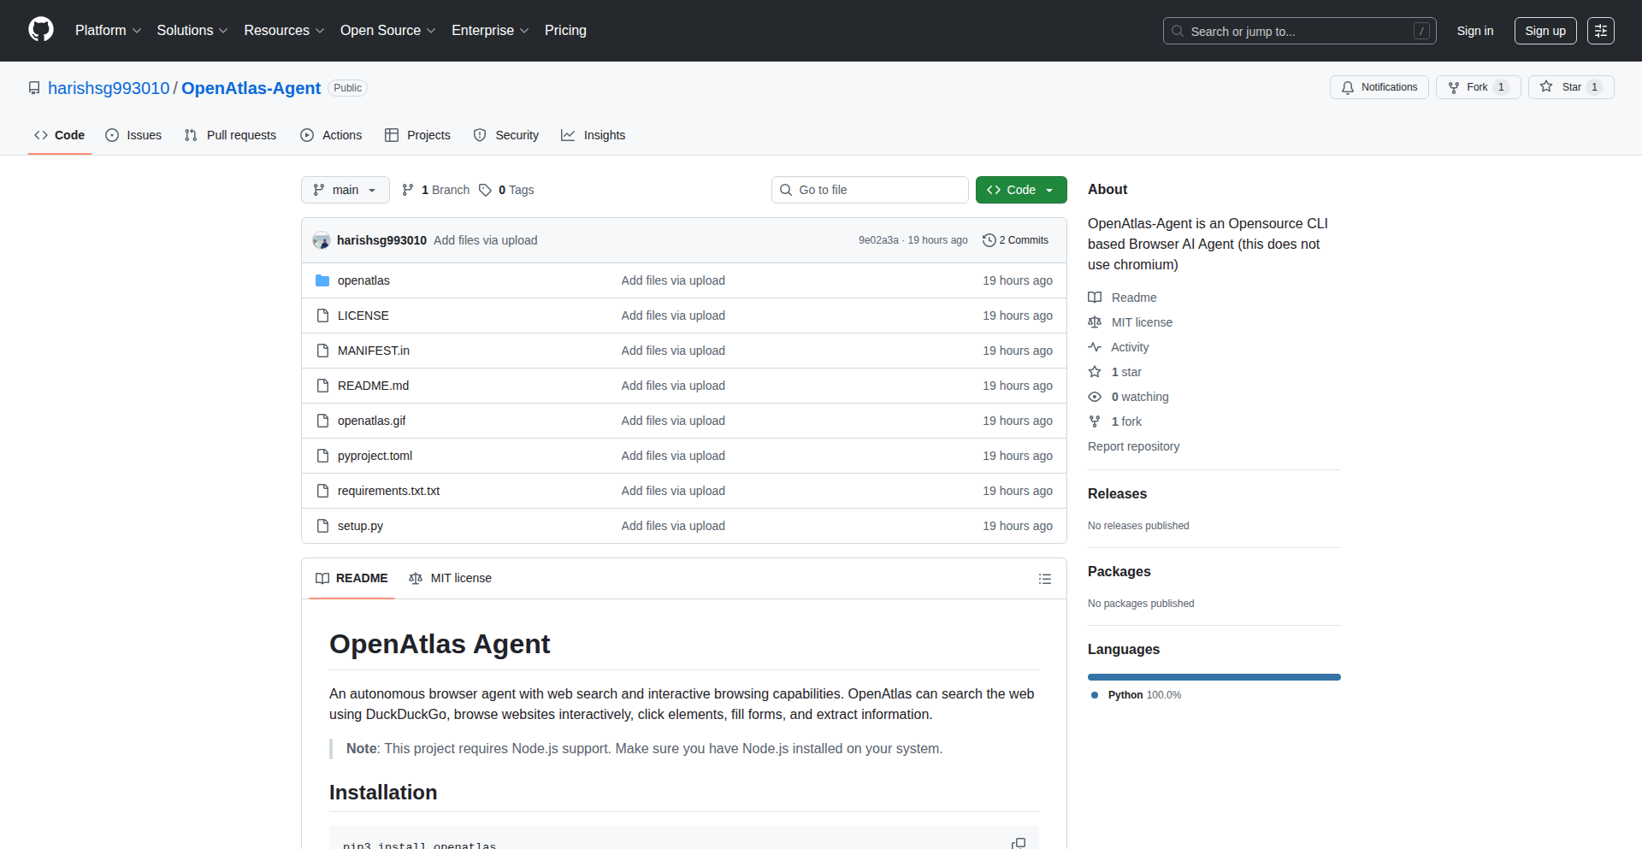The image size is (1642, 849).
Task: Expand the Platform menu
Action: tap(108, 31)
